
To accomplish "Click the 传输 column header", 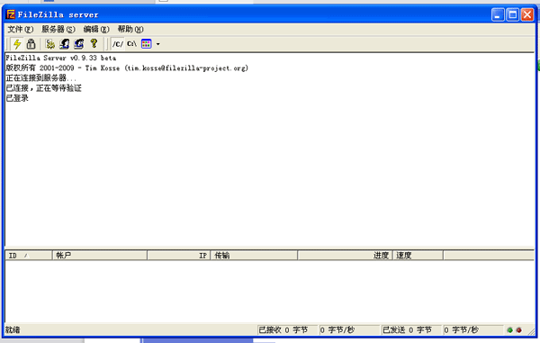I will 254,255.
